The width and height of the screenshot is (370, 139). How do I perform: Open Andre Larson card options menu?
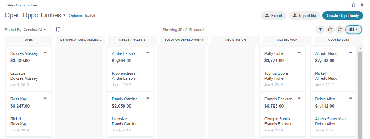coord(147,53)
